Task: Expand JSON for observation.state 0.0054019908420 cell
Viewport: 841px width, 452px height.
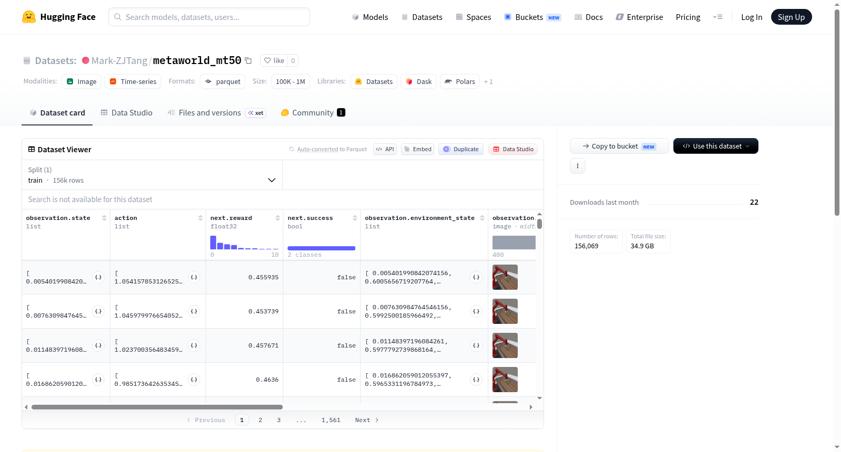Action: (98, 277)
